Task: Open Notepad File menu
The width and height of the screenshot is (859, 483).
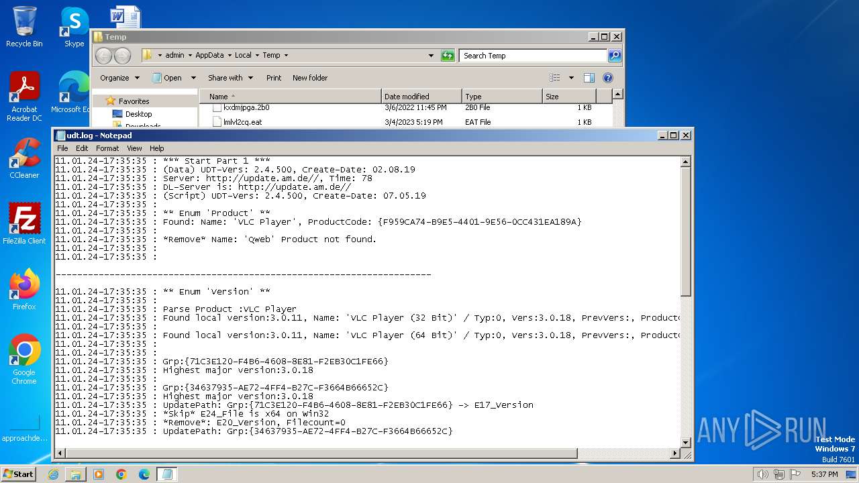Action: (x=62, y=148)
